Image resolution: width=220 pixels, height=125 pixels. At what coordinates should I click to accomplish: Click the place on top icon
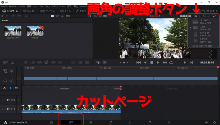[53, 63]
